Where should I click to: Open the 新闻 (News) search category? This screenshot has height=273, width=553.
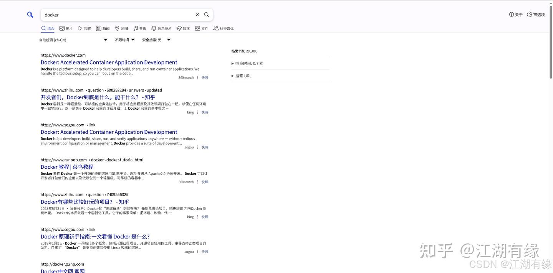coord(103,28)
